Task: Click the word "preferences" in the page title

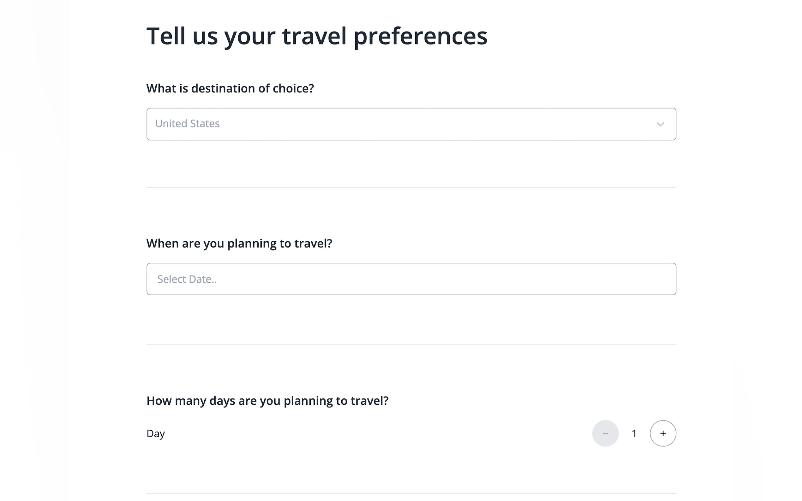Action: (x=420, y=37)
